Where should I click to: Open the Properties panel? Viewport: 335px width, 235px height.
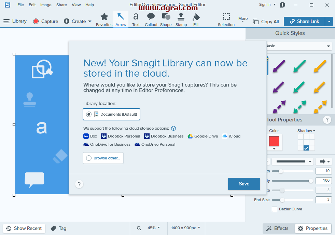(313, 229)
